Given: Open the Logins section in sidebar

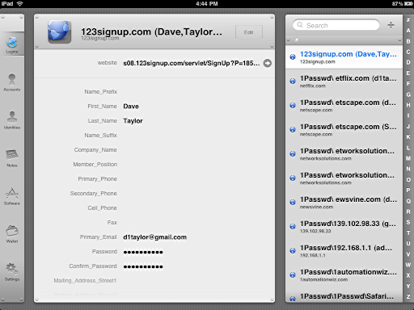Looking at the screenshot, I should pyautogui.click(x=12, y=44).
